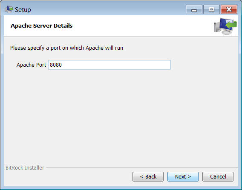Click the 'Please specify a port' instruction text

(66, 48)
